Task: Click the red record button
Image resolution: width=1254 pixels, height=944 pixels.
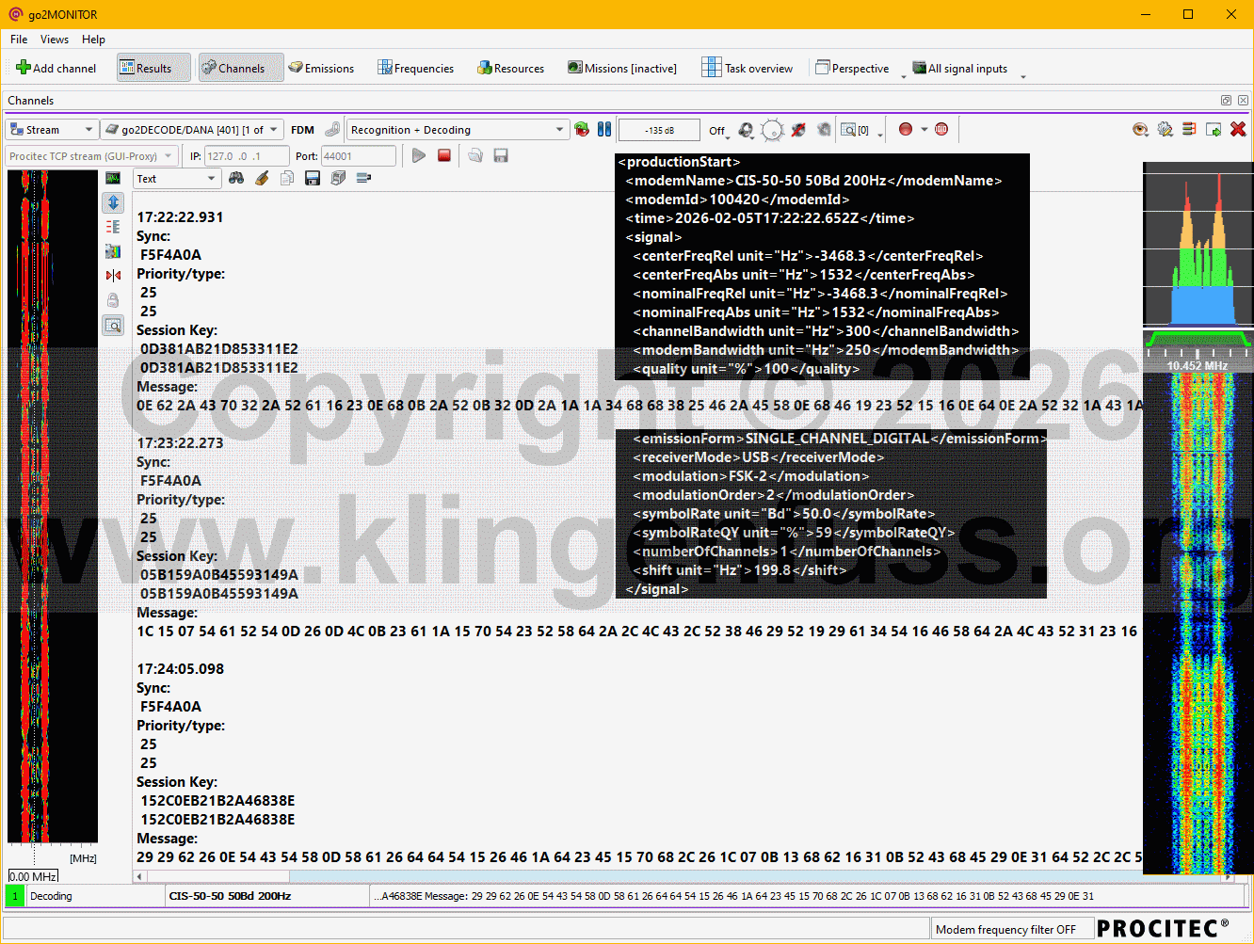Action: point(906,130)
